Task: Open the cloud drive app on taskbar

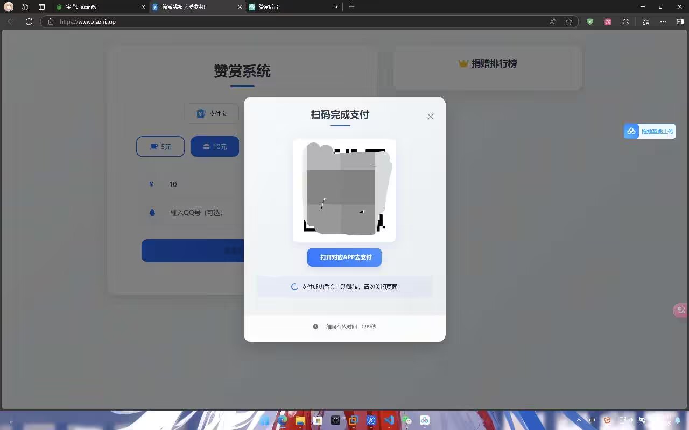Action: [425, 420]
